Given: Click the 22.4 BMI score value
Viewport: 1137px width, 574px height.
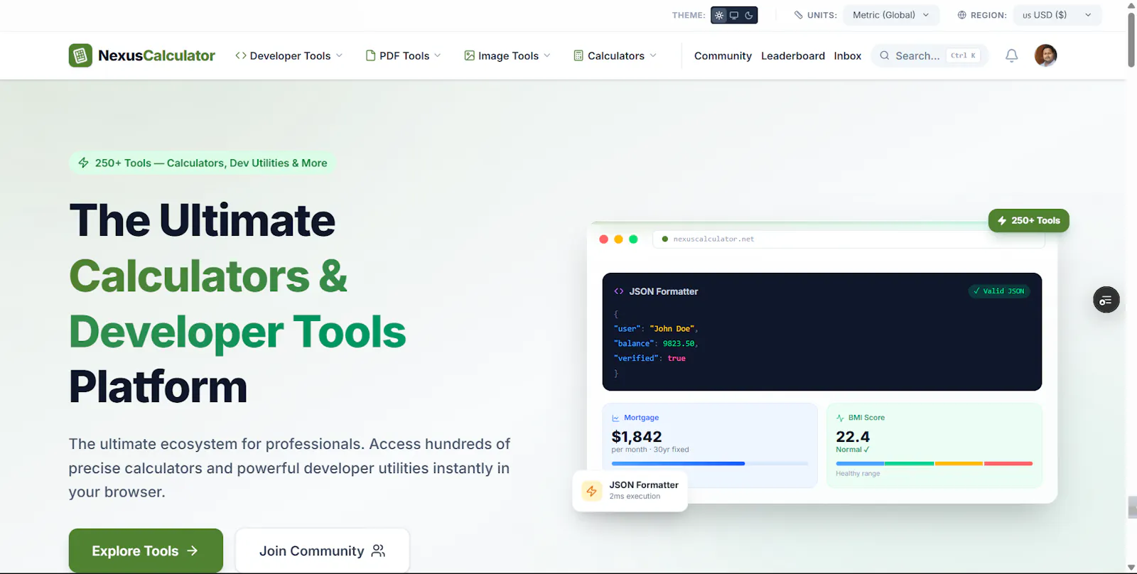Looking at the screenshot, I should point(853,437).
